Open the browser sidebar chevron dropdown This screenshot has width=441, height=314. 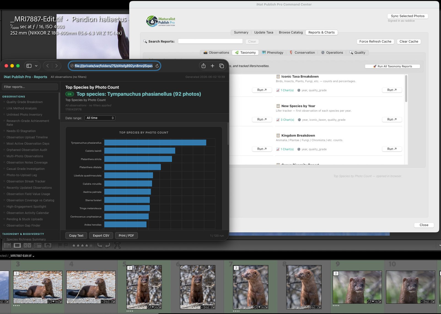(36, 66)
